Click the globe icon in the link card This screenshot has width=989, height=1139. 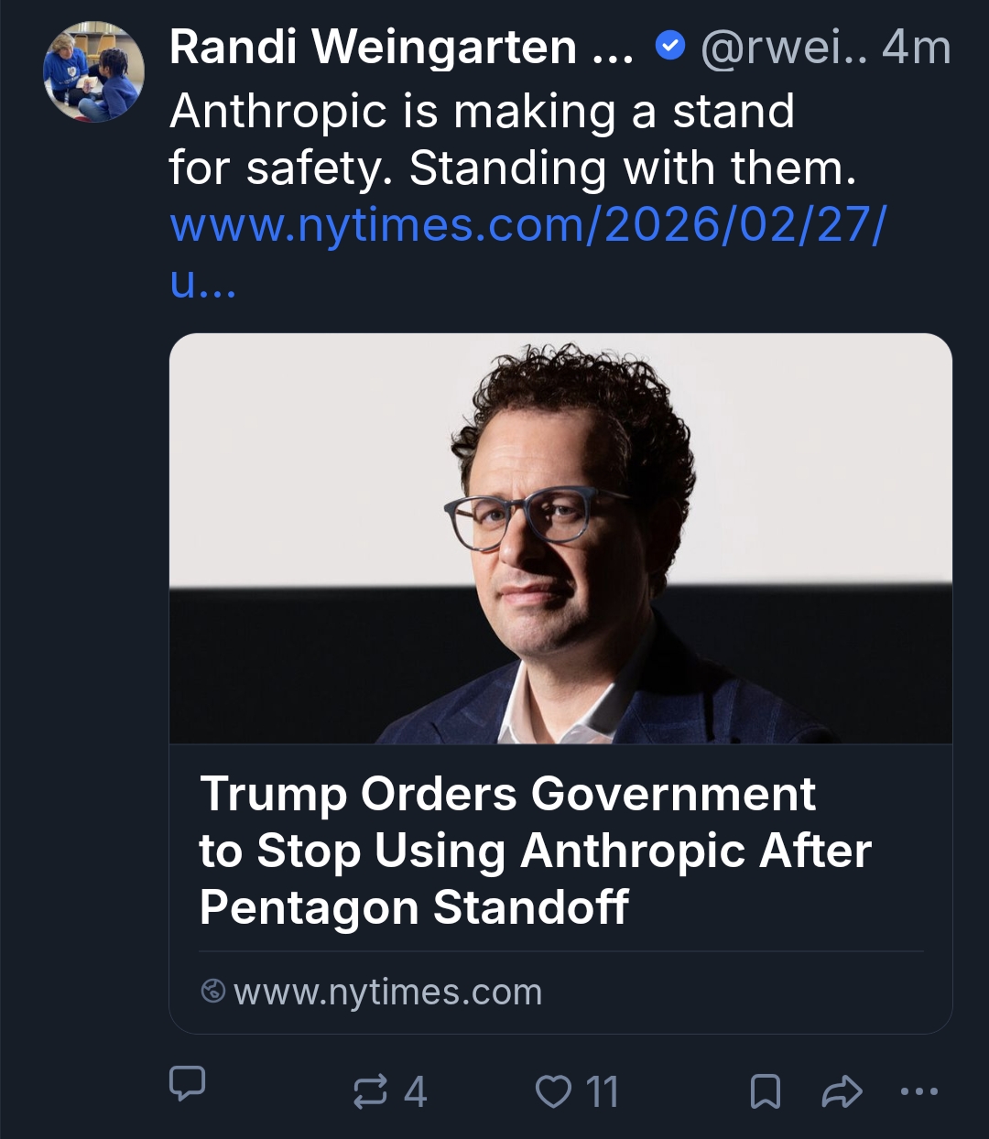212,991
